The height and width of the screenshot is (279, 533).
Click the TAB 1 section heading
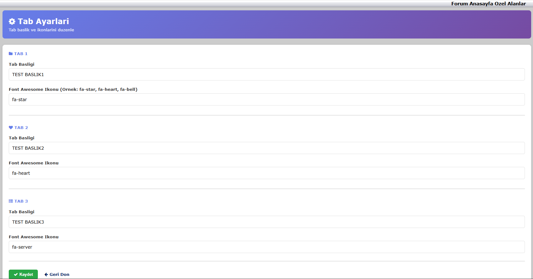pyautogui.click(x=21, y=54)
